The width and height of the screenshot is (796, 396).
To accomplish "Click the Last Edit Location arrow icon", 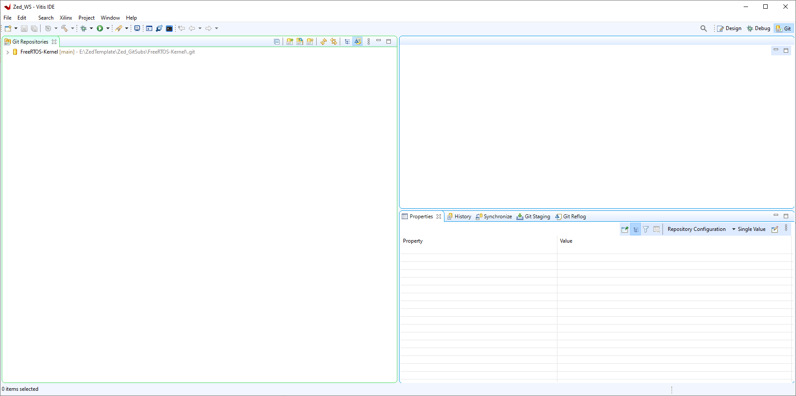I will click(x=182, y=28).
